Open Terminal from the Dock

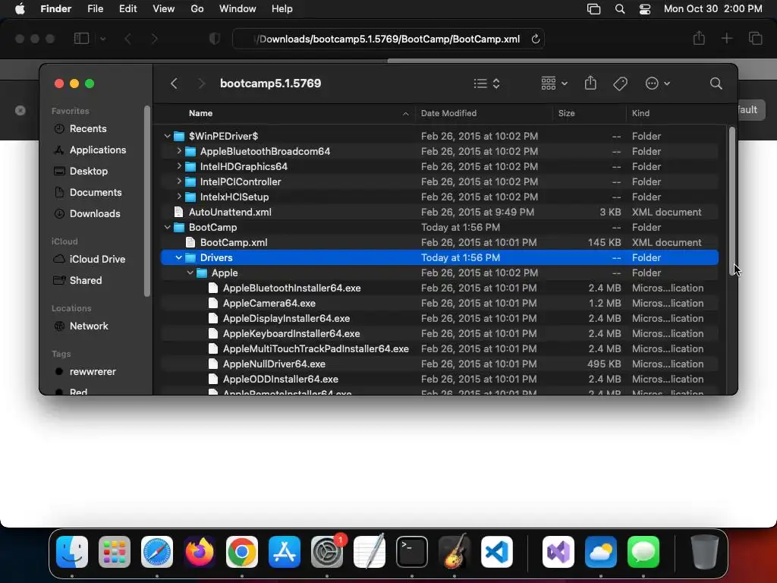coord(412,552)
